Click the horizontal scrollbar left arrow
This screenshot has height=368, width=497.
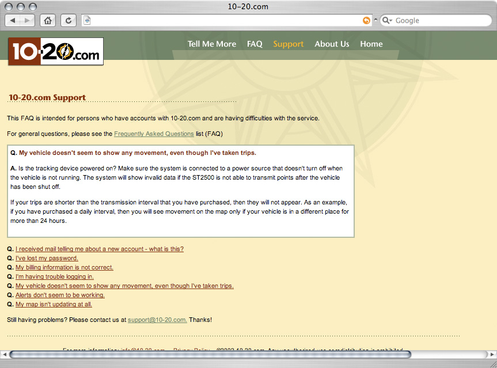pyautogui.click(x=5, y=354)
